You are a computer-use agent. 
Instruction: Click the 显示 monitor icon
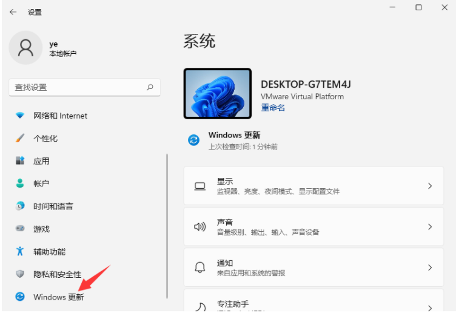[x=199, y=186]
